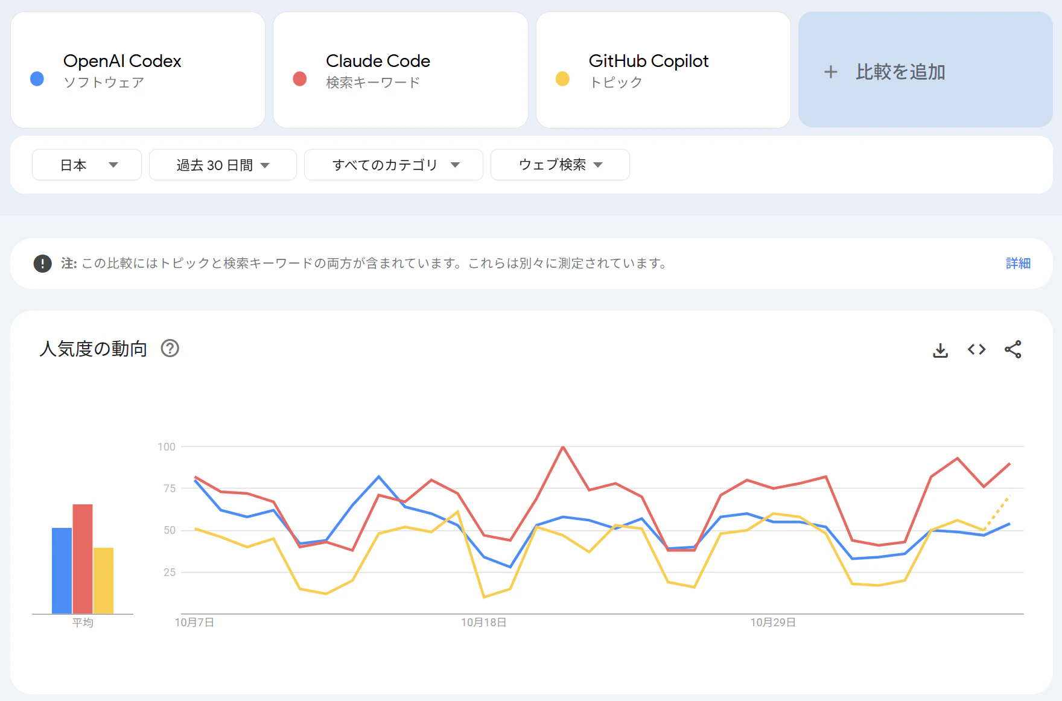Click the red Claude Code color dot
The image size is (1062, 701).
[x=300, y=79]
